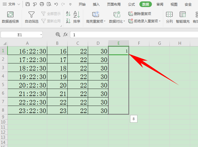198x147 pixels.
Task: Click the Print icon
Action: [42, 4]
